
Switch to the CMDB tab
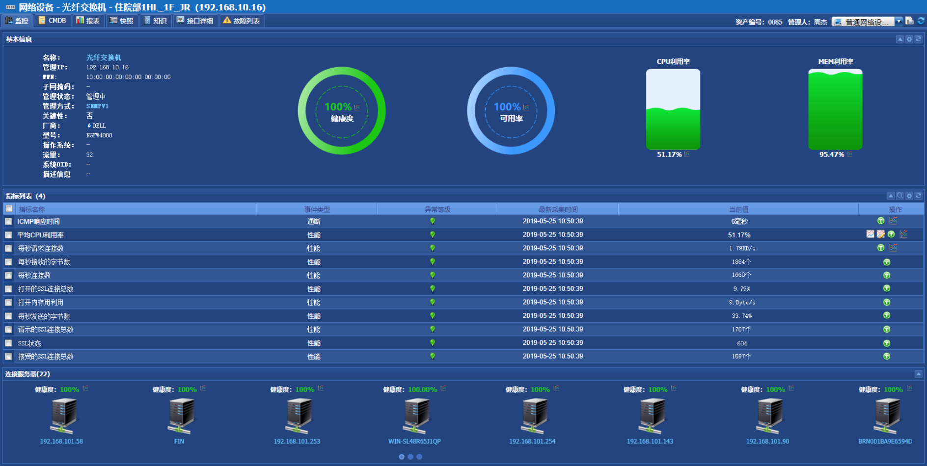pyautogui.click(x=53, y=21)
